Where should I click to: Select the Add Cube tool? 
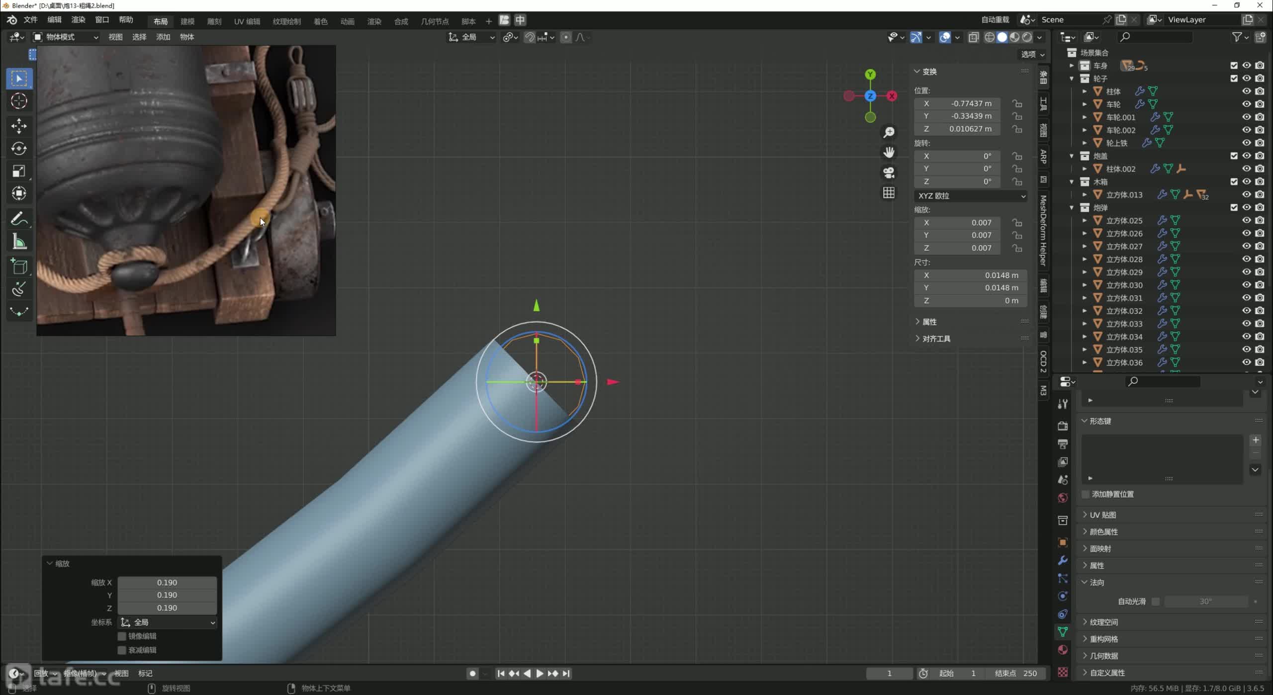point(19,267)
